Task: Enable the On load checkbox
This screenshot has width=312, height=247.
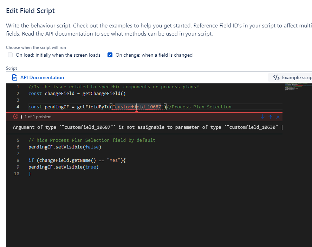Action: pyautogui.click(x=10, y=55)
